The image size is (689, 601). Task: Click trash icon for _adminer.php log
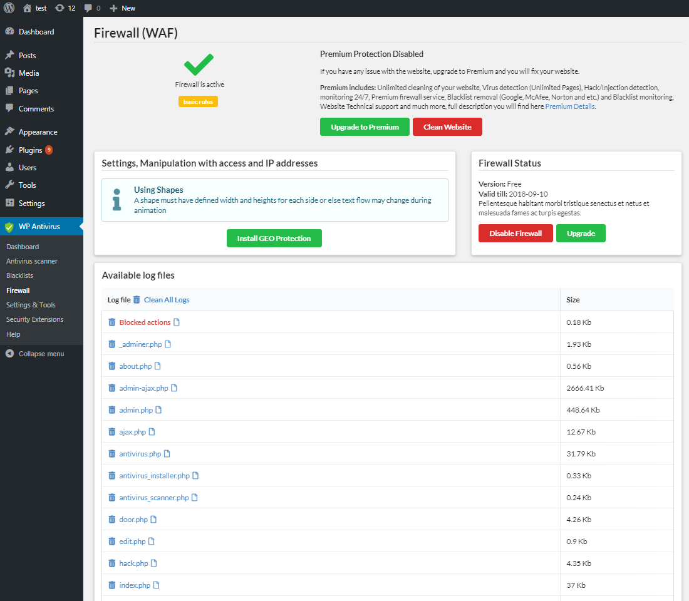111,344
